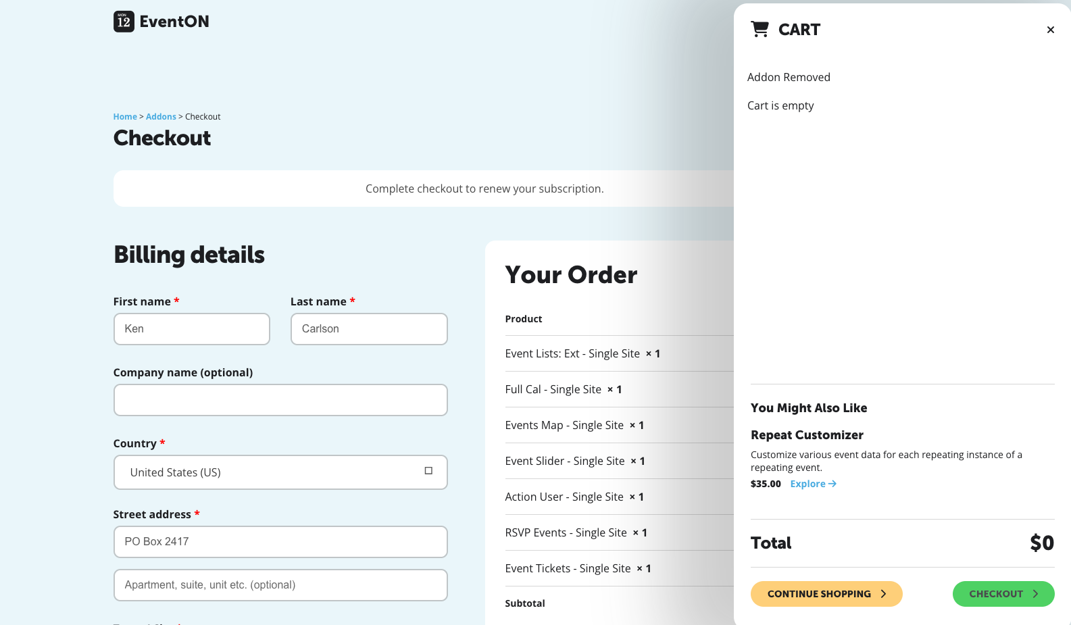Click the Last name field containing Carlson
1071x625 pixels.
[369, 329]
